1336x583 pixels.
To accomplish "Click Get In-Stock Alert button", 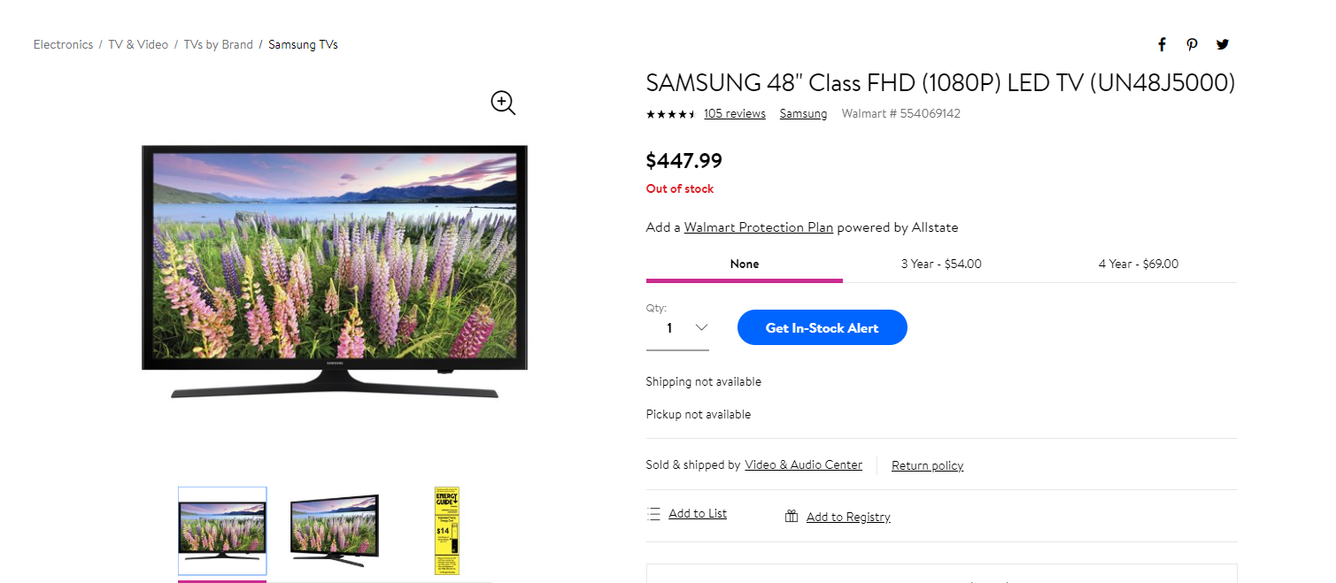I will (x=822, y=327).
